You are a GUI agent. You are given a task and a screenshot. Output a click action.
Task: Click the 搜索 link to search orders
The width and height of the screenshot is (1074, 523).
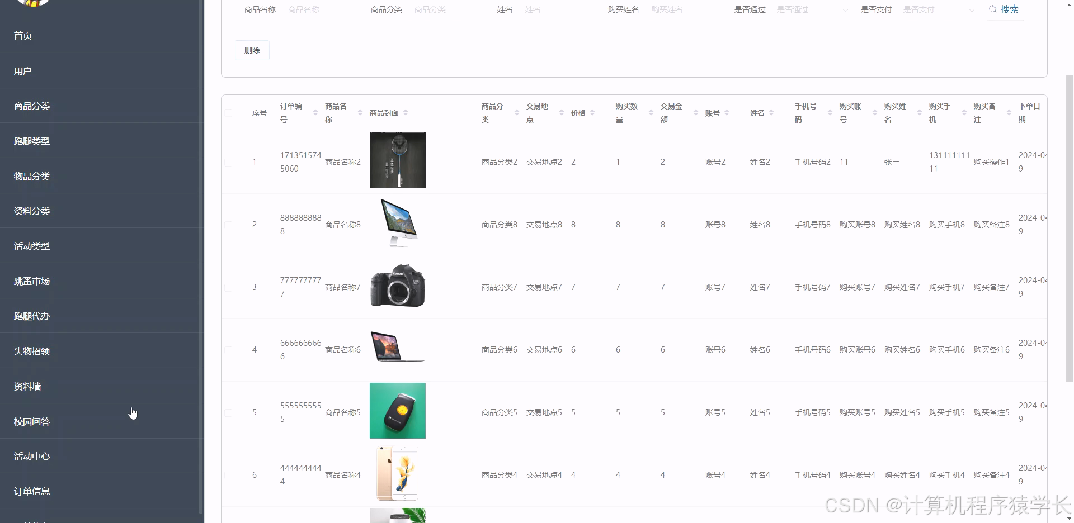pyautogui.click(x=1009, y=9)
